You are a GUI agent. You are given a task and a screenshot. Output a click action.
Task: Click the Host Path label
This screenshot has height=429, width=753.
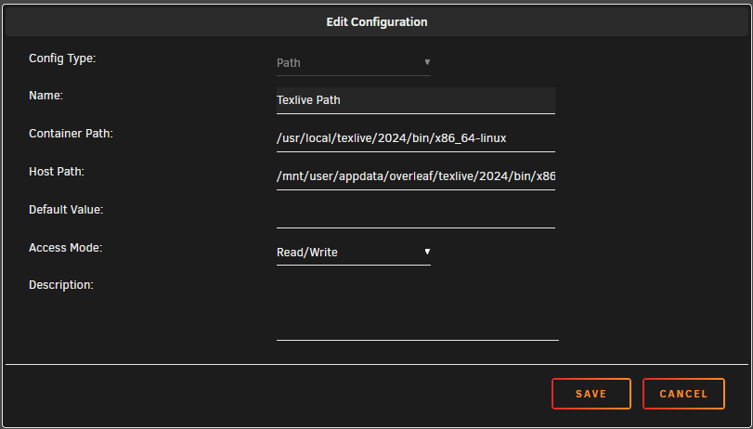click(57, 172)
